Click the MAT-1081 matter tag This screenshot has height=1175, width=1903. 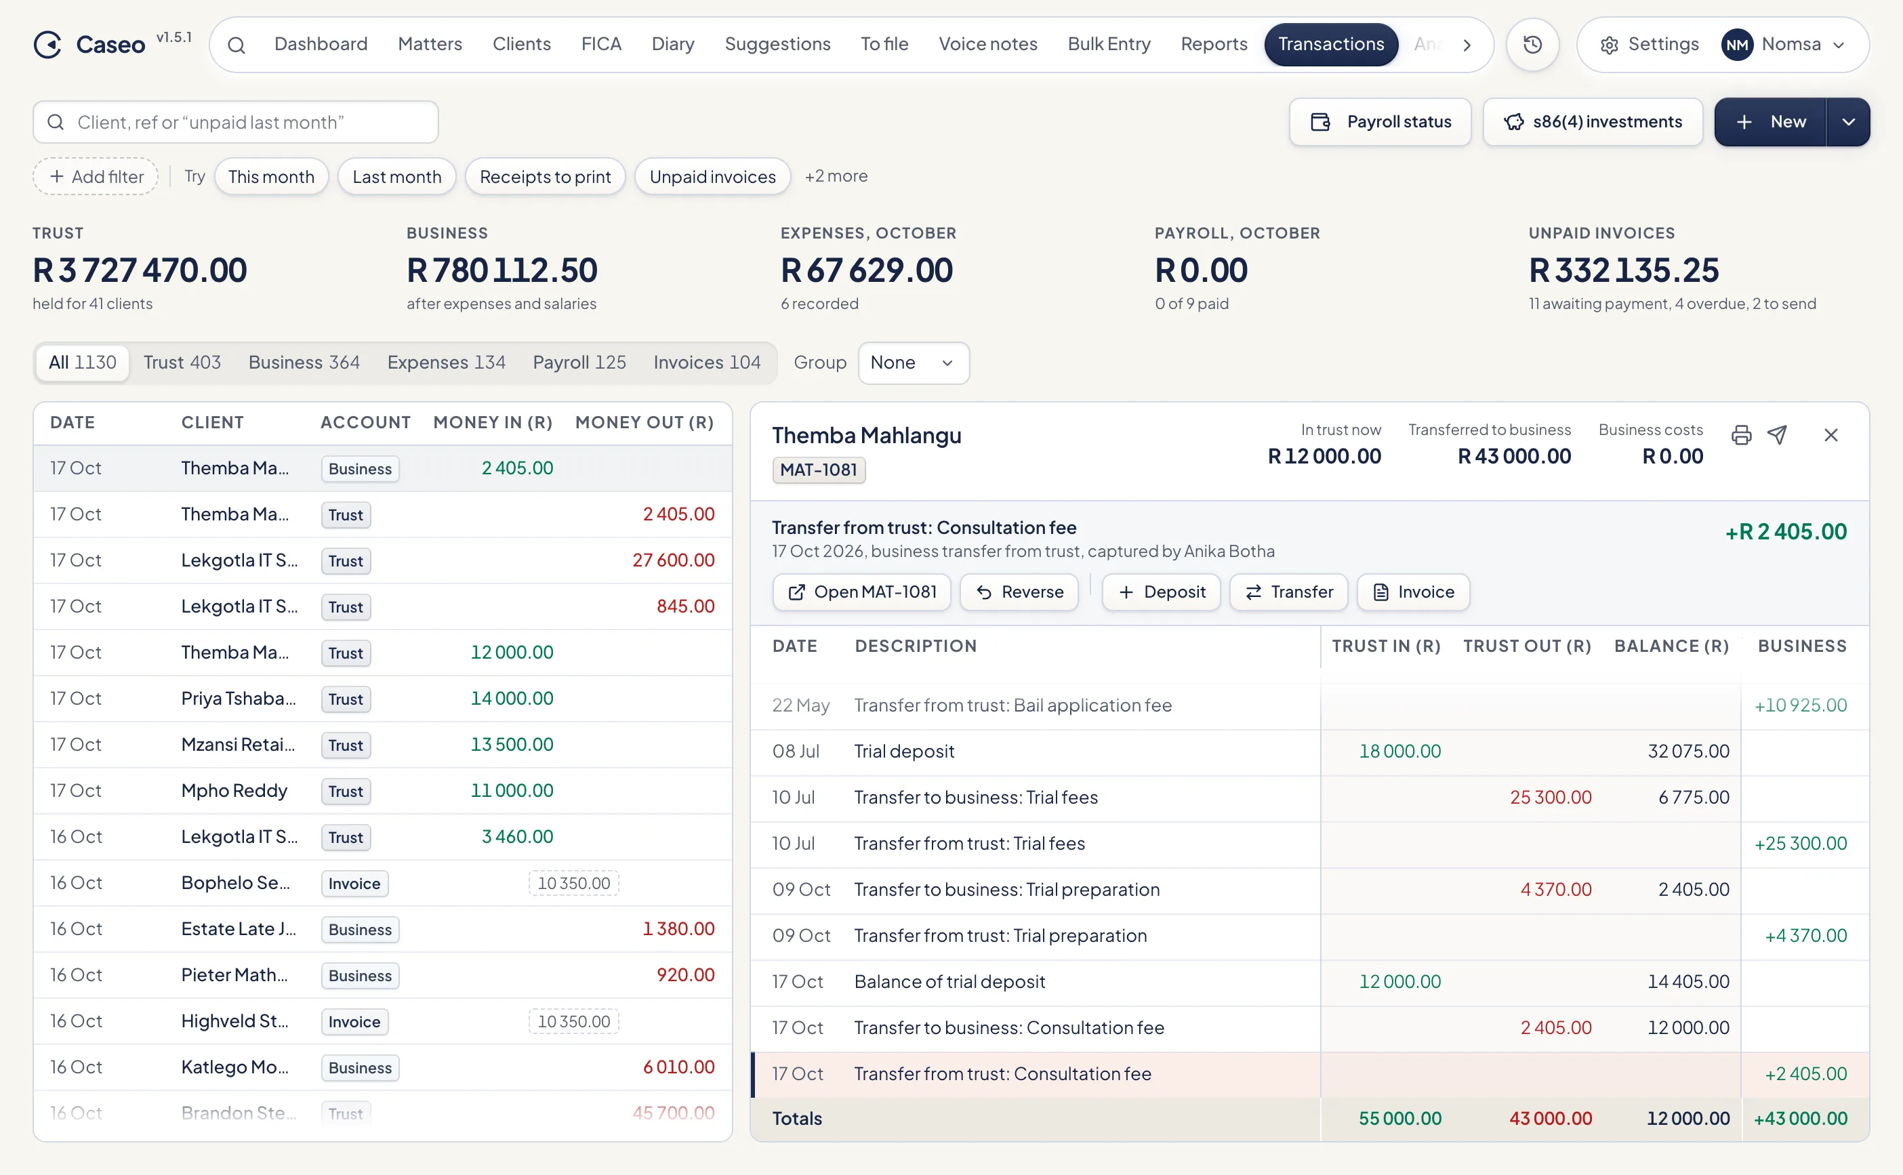tap(818, 470)
